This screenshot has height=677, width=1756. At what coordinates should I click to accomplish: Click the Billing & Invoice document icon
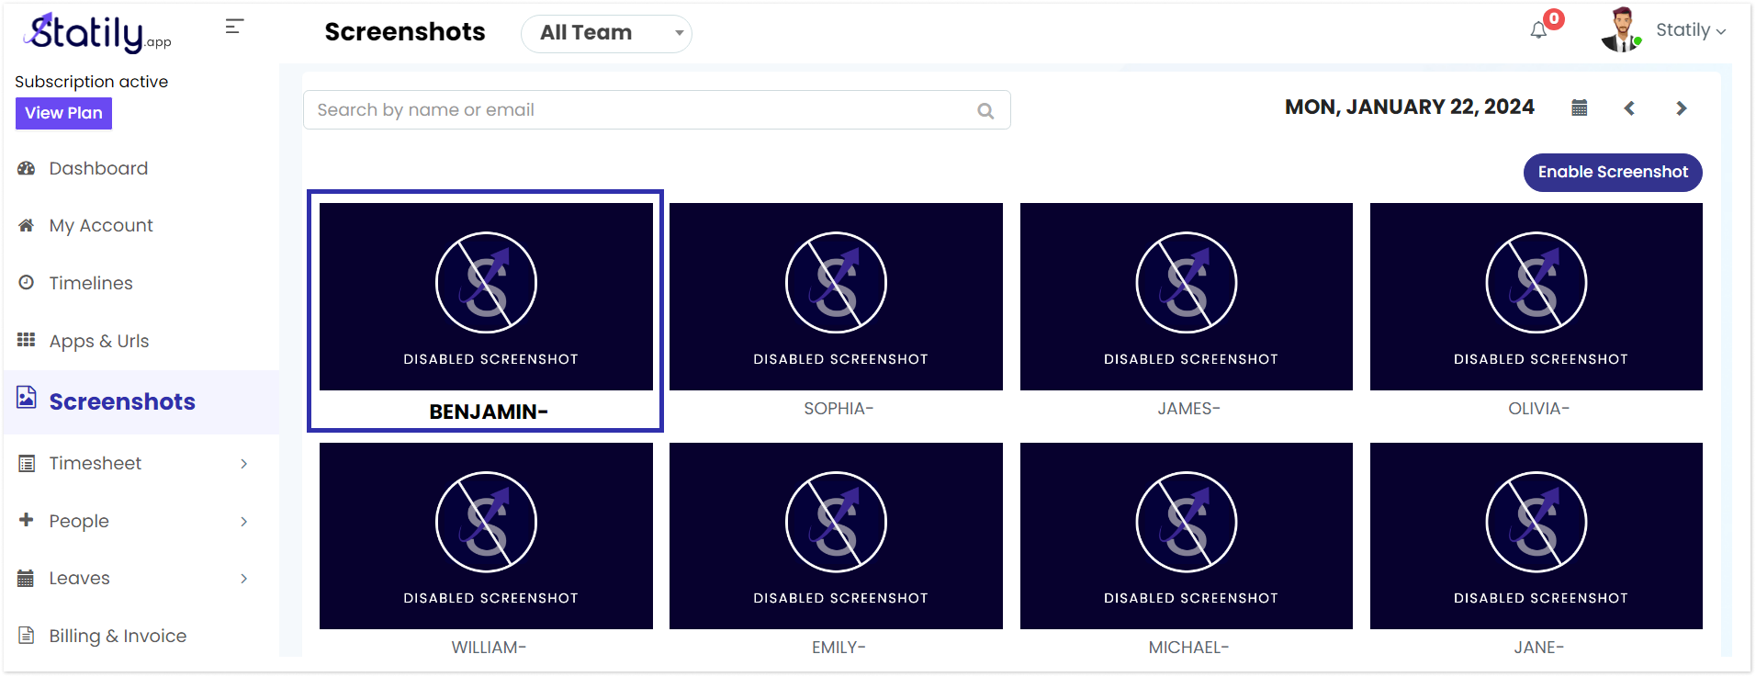click(x=27, y=635)
